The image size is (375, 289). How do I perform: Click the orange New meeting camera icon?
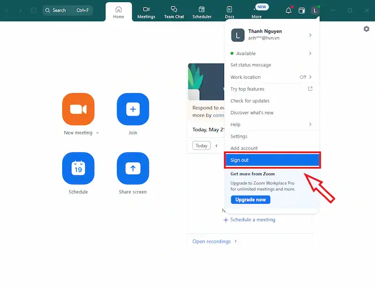point(78,109)
